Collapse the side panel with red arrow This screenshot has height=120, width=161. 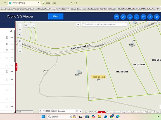[x=16, y=67]
